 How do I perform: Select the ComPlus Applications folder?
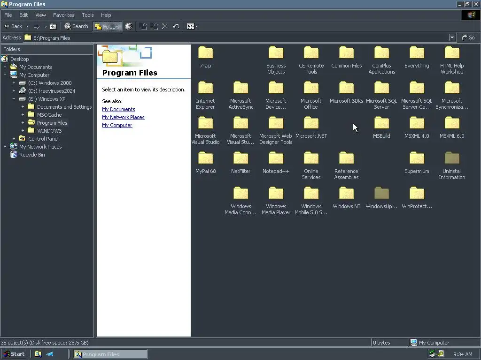click(381, 60)
